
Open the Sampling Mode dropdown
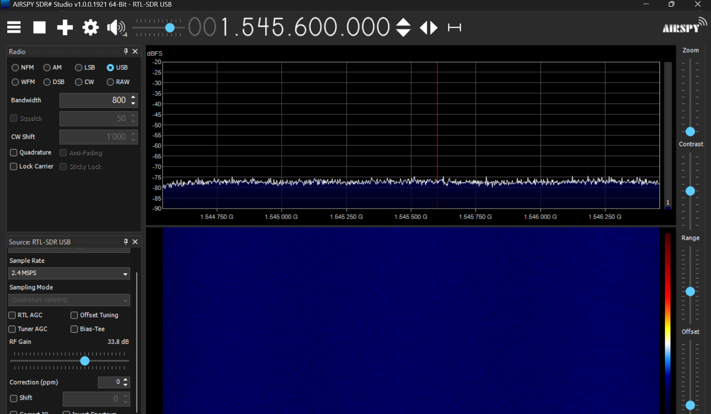click(69, 300)
